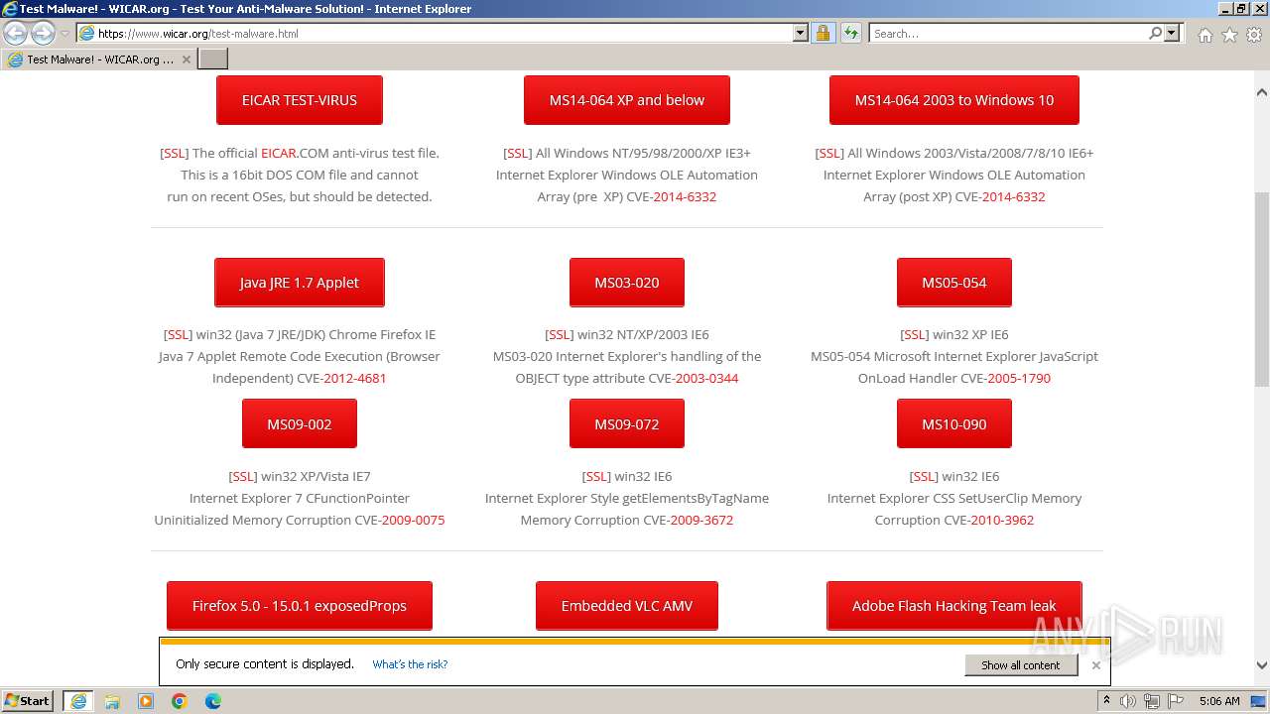Open CVE 2014-6332 link under pre XP
The image size is (1270, 714).
tap(684, 196)
